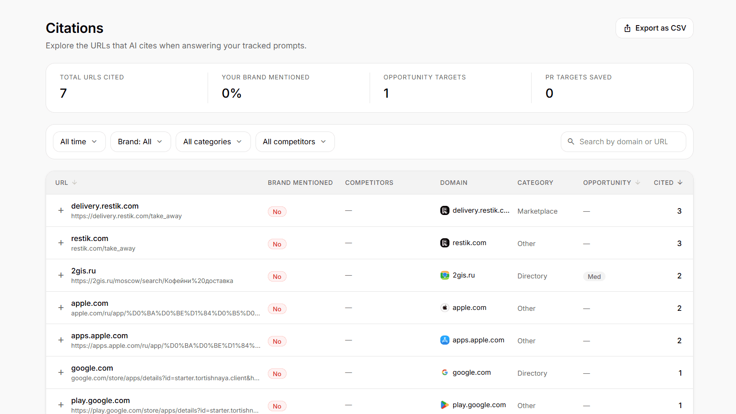The height and width of the screenshot is (414, 736).
Task: Click the apps.apple.com App Store icon
Action: (445, 340)
